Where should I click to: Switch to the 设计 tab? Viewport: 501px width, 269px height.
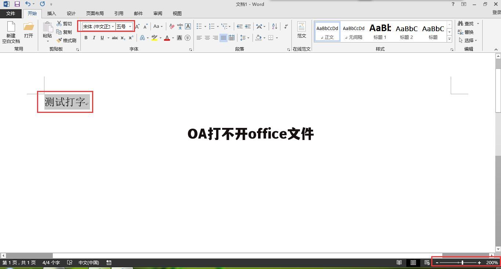click(71, 14)
